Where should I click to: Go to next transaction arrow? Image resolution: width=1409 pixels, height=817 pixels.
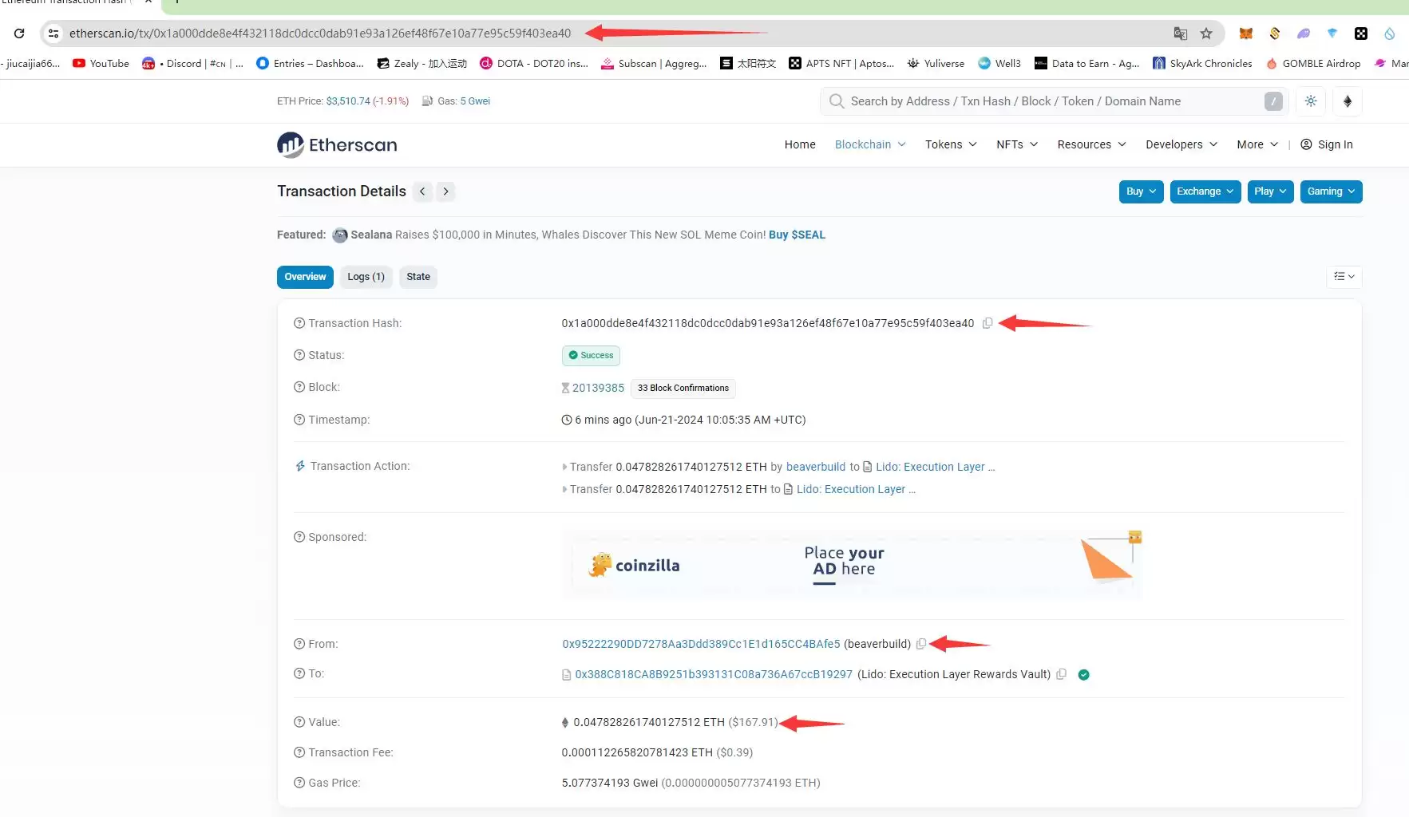(x=445, y=191)
